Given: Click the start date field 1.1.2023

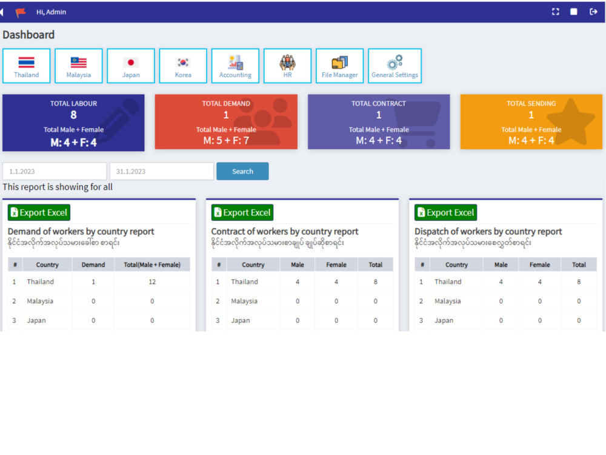Looking at the screenshot, I should point(55,172).
